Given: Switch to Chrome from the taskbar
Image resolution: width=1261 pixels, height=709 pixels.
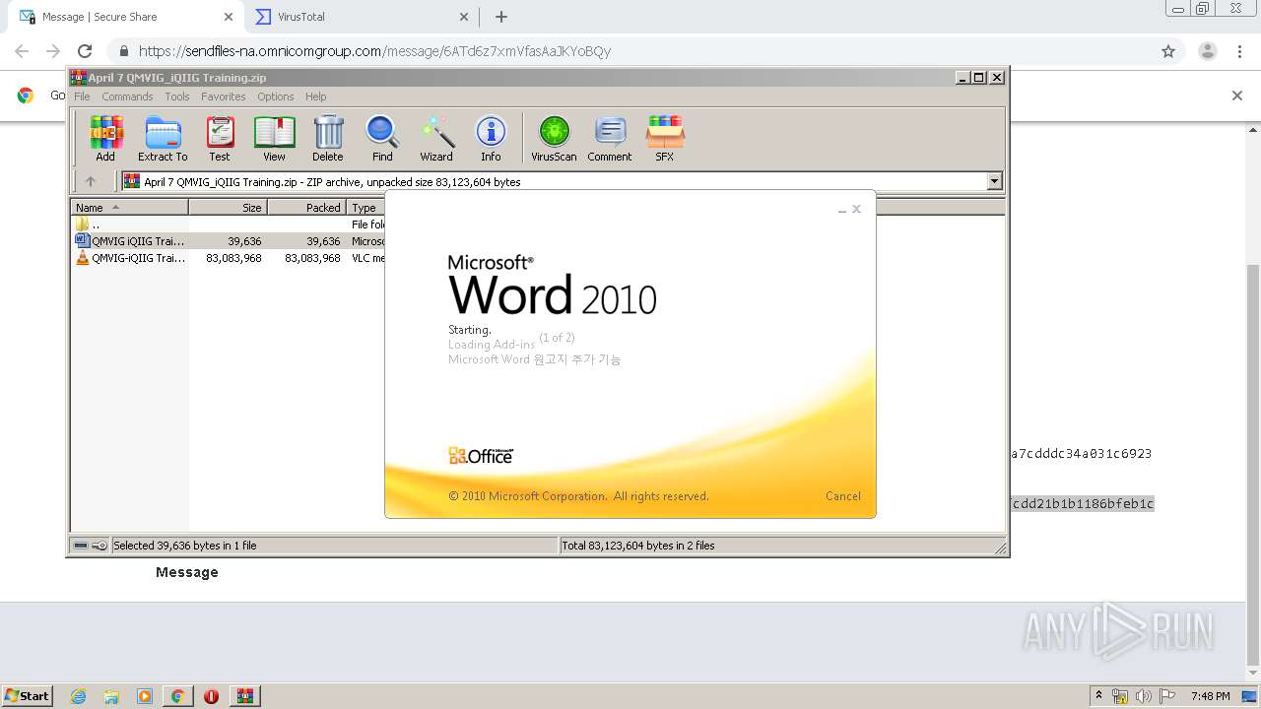Looking at the screenshot, I should coord(177,696).
